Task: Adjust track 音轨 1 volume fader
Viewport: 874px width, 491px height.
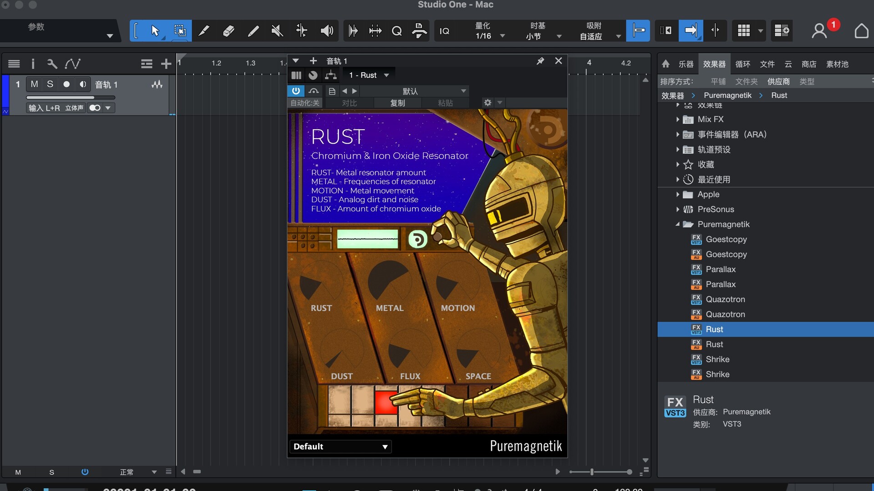Action: 71,97
